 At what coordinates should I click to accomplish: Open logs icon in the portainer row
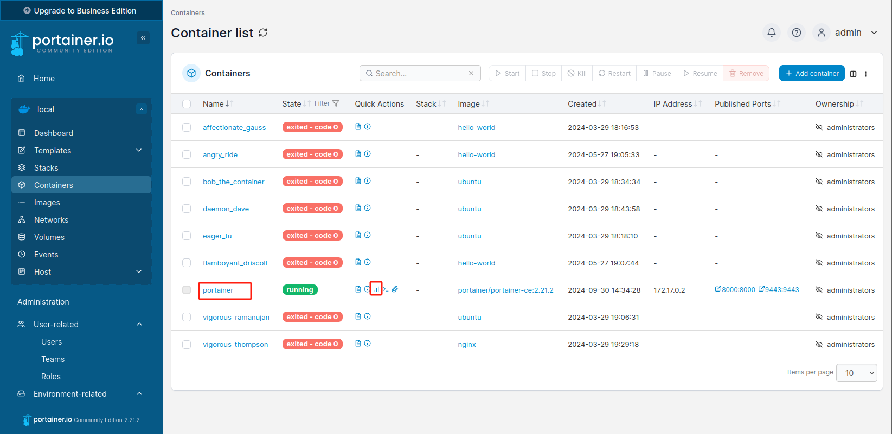[358, 289]
